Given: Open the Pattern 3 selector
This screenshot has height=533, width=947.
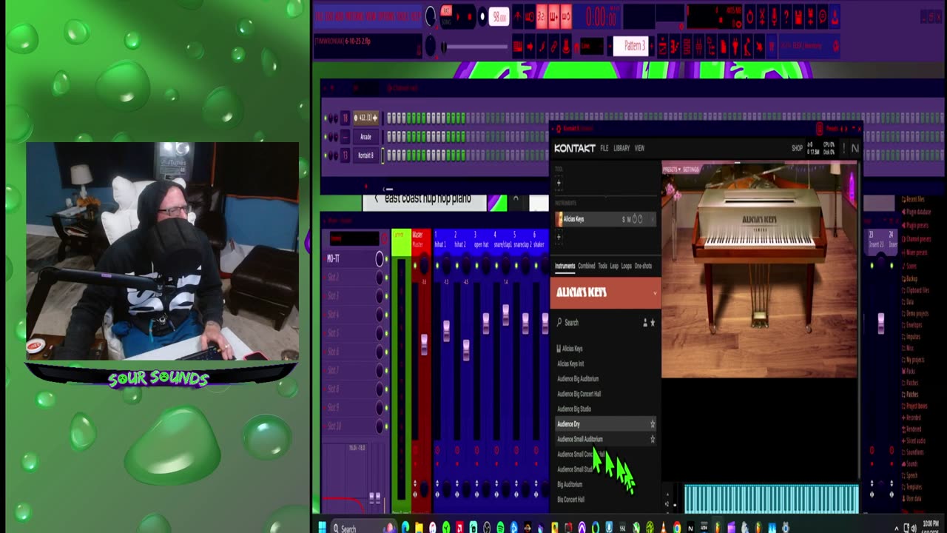Looking at the screenshot, I should point(631,46).
